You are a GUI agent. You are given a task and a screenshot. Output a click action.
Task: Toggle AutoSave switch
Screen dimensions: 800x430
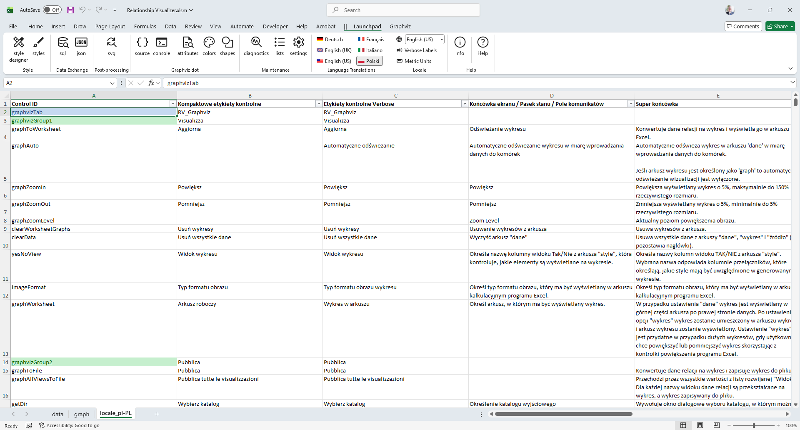[52, 10]
